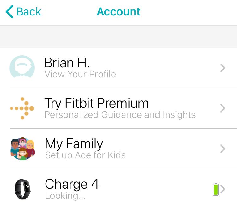The height and width of the screenshot is (207, 237).
Task: Tap the Fitbit Premium gold dots logo
Action: coord(22,108)
